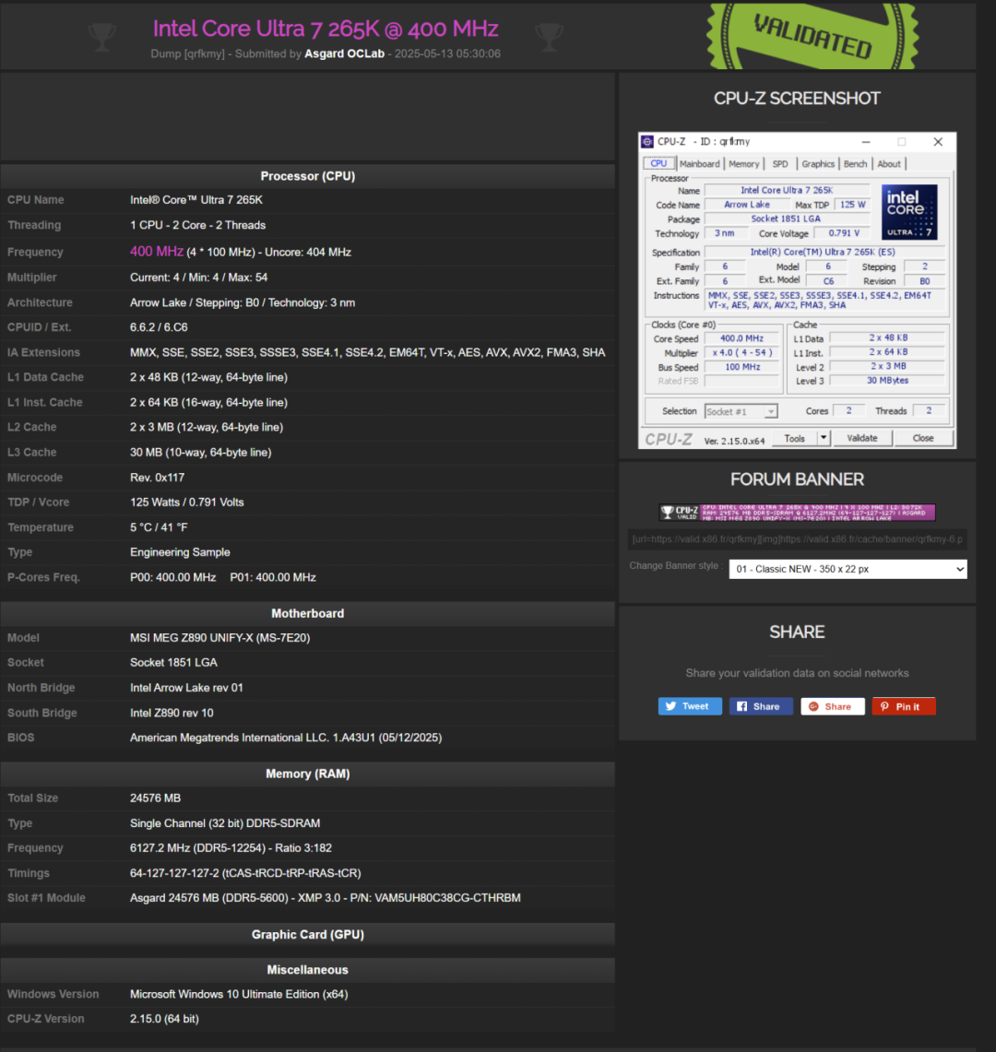Click the Engineering Sample type value
Image resolution: width=996 pixels, height=1052 pixels.
[180, 552]
